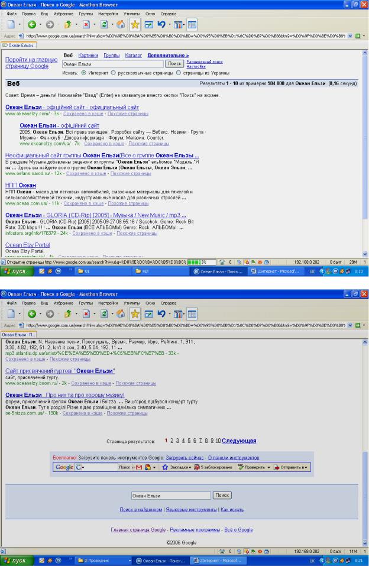This screenshot has width=369, height=566.
Task: Select русскоязычные страницы radio button
Action: 114,73
